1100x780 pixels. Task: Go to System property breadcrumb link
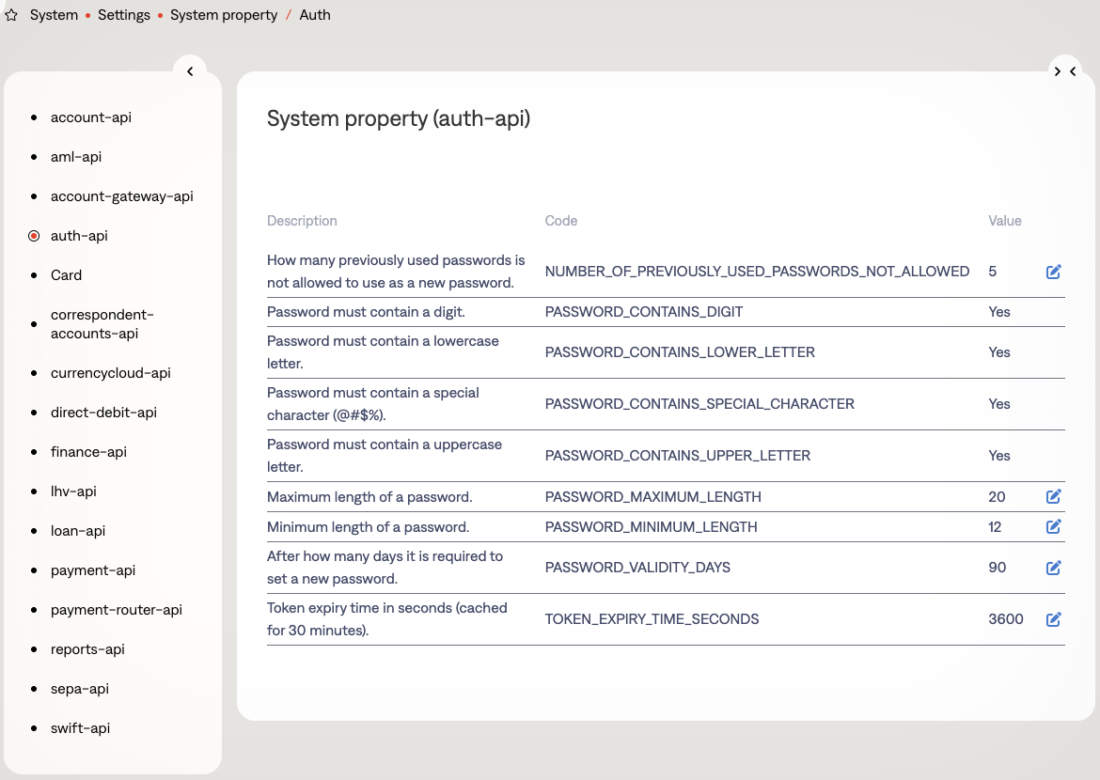(224, 16)
